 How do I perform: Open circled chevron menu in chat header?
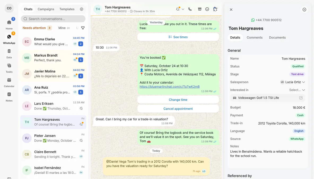point(207,9)
